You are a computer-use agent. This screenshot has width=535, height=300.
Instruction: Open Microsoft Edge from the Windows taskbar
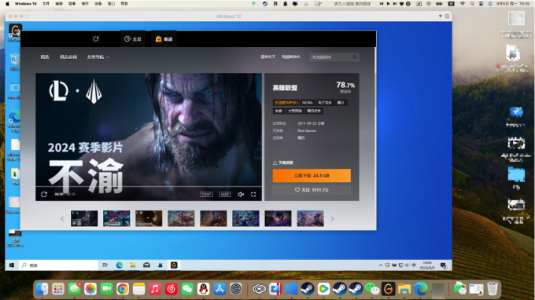[119, 265]
